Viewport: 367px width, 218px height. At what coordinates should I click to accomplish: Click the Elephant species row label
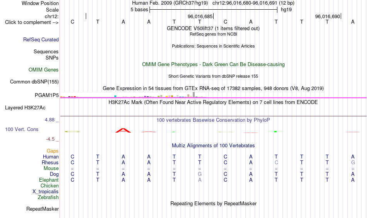coord(49,180)
